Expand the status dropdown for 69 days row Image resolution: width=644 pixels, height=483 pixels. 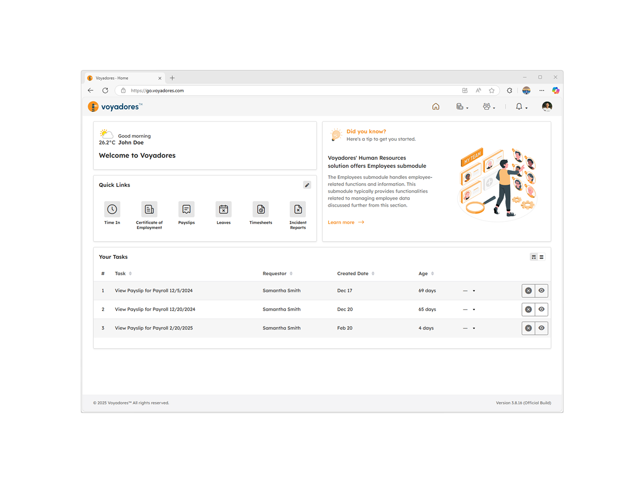tap(469, 291)
